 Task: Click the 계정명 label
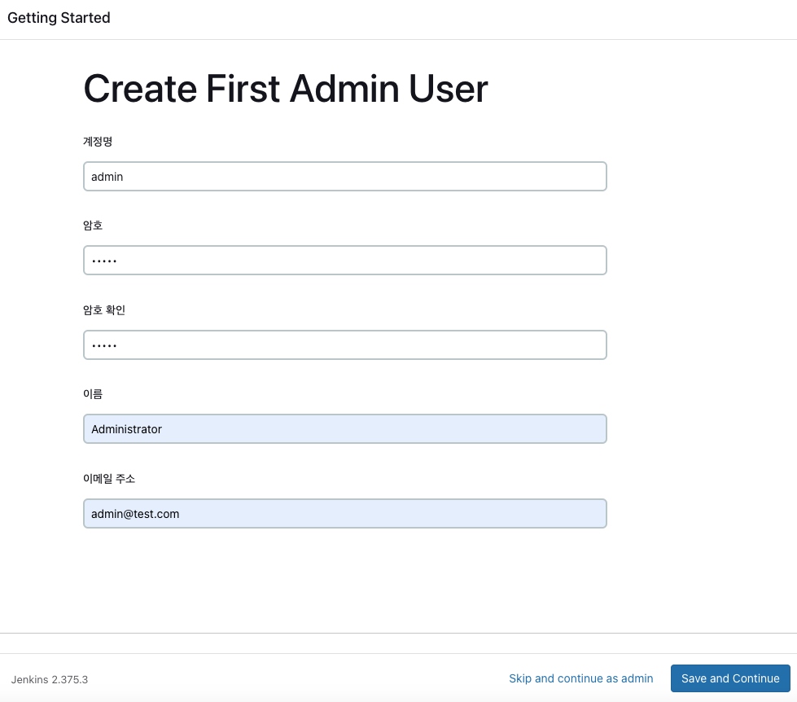tap(98, 142)
